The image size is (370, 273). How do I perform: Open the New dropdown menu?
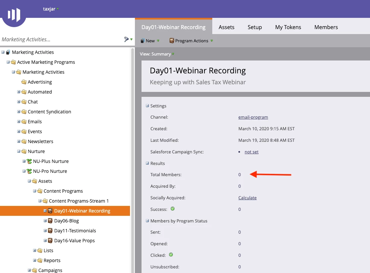coord(150,41)
